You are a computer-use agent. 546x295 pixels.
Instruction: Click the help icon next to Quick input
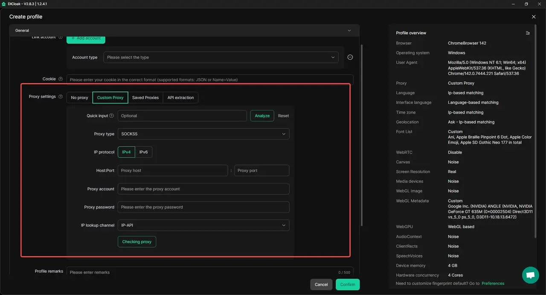pos(112,116)
